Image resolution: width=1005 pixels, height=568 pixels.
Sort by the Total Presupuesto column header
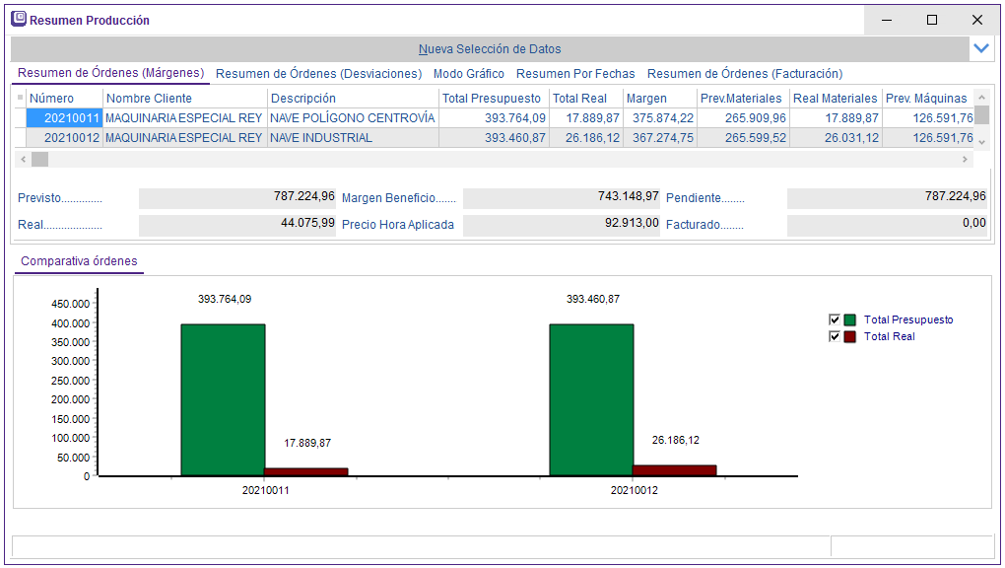(x=492, y=99)
